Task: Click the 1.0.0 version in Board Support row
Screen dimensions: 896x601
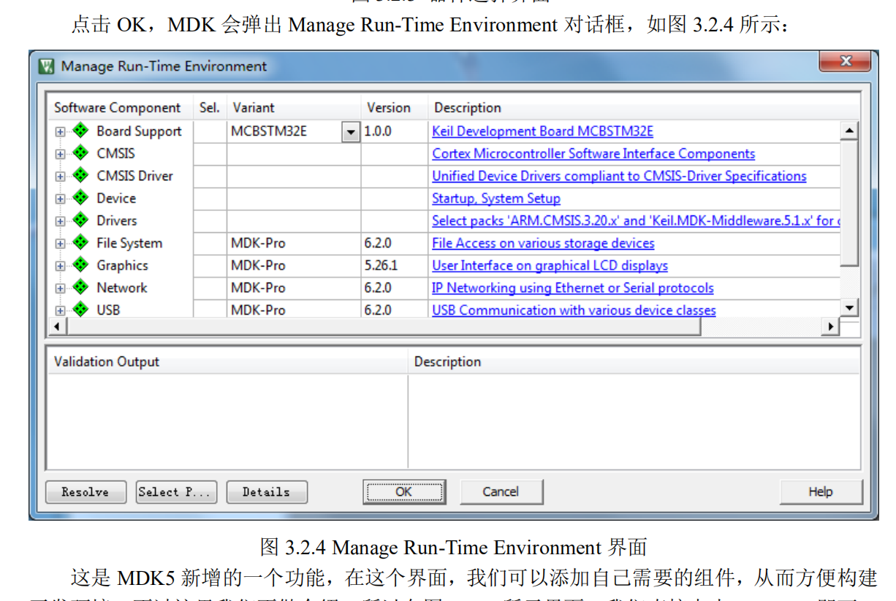Action: (378, 131)
